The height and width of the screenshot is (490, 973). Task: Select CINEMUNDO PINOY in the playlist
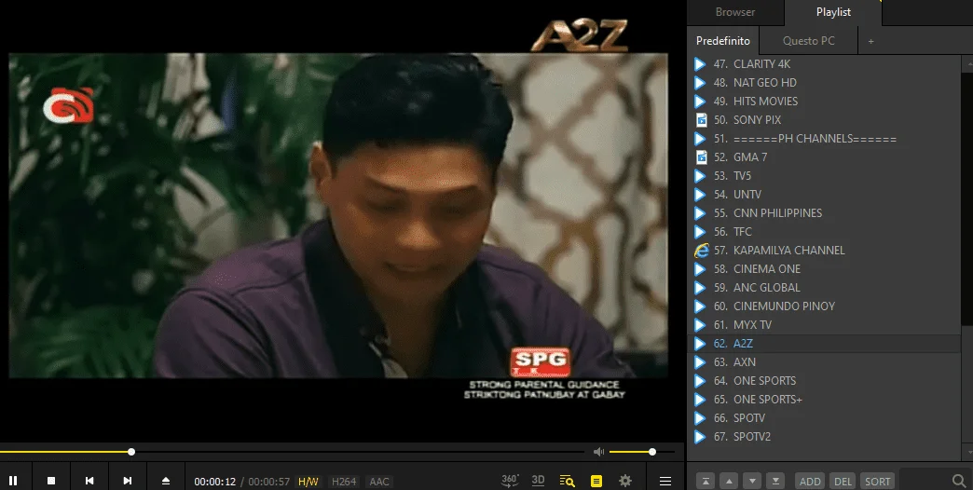point(824,306)
